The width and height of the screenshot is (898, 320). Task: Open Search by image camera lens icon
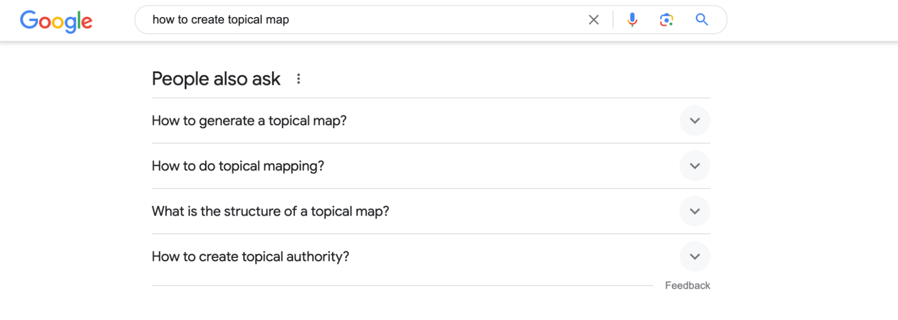point(666,20)
